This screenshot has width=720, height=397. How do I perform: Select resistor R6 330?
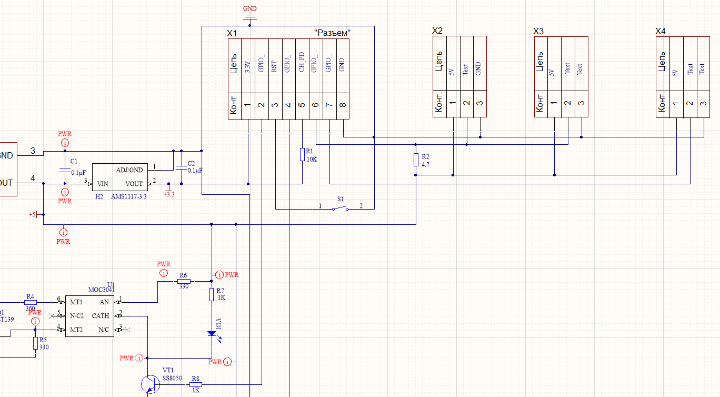[x=183, y=281]
